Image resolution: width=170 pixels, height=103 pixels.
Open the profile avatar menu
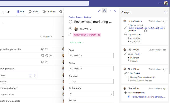tap(166, 3)
